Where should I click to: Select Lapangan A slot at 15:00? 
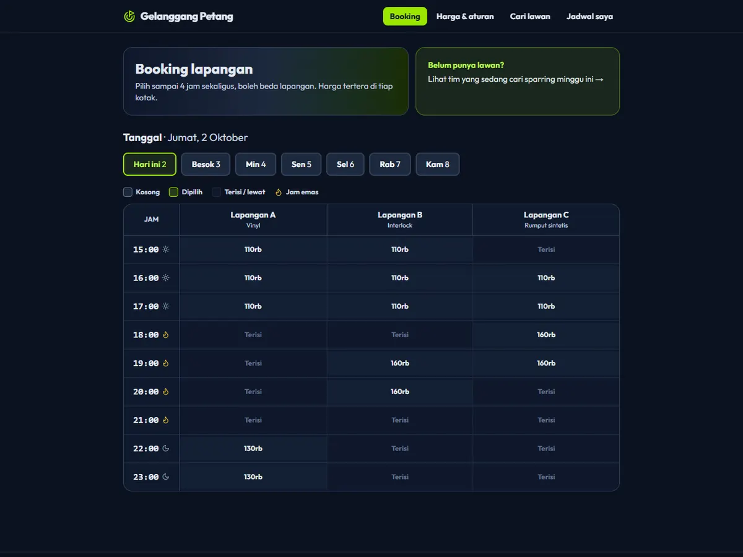pos(253,249)
